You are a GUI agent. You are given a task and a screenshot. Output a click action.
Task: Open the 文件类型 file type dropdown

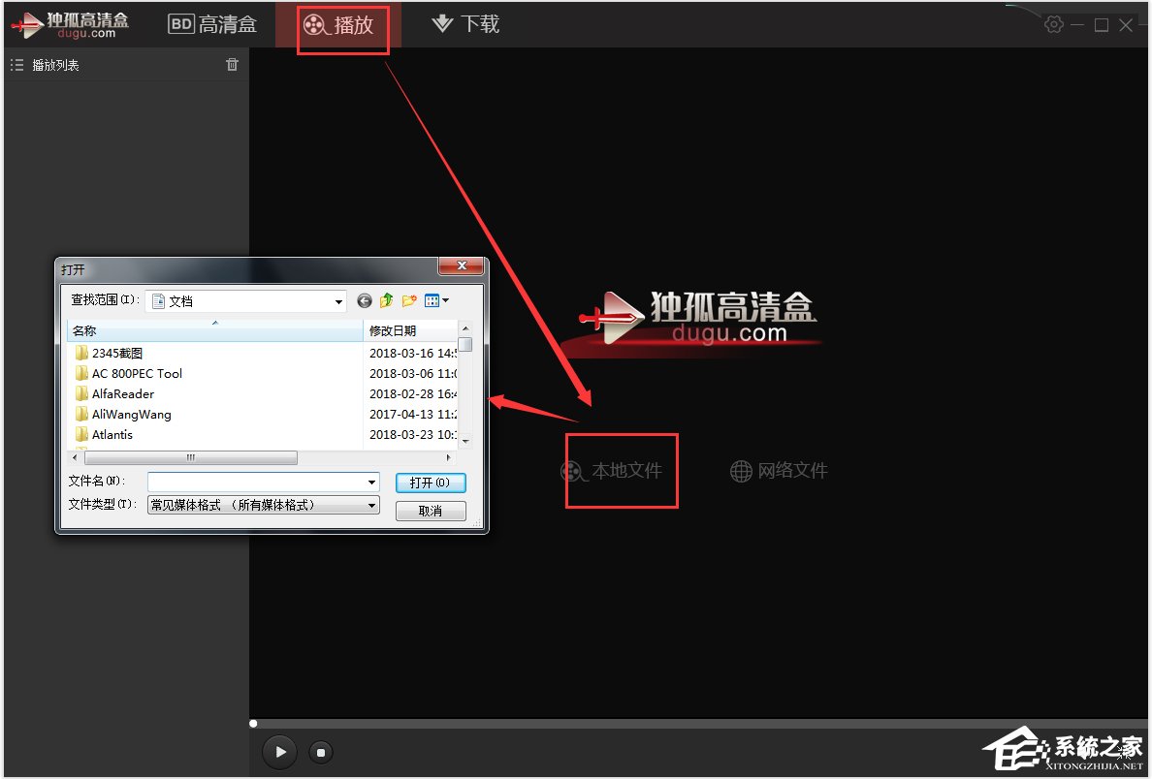click(x=371, y=504)
